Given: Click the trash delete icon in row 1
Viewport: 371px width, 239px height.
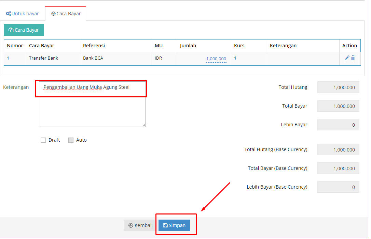Looking at the screenshot, I should point(353,58).
